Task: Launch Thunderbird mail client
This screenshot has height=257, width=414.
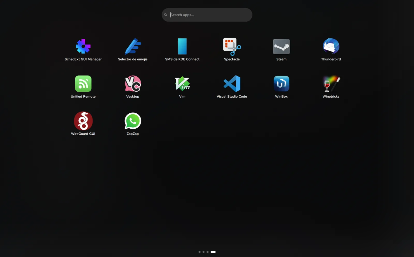Action: (x=331, y=46)
